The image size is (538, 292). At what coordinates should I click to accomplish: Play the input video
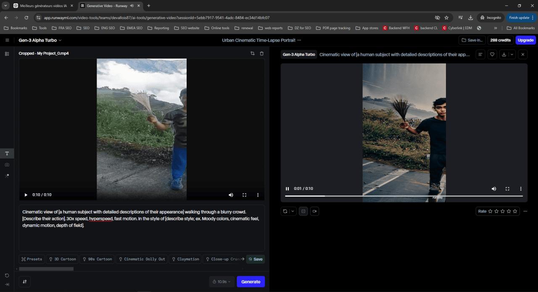(x=26, y=195)
